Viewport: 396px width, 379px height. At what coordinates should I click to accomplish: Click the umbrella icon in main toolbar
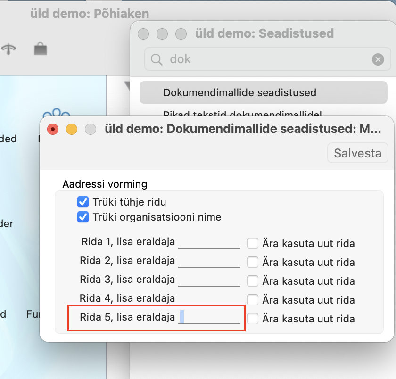click(8, 49)
